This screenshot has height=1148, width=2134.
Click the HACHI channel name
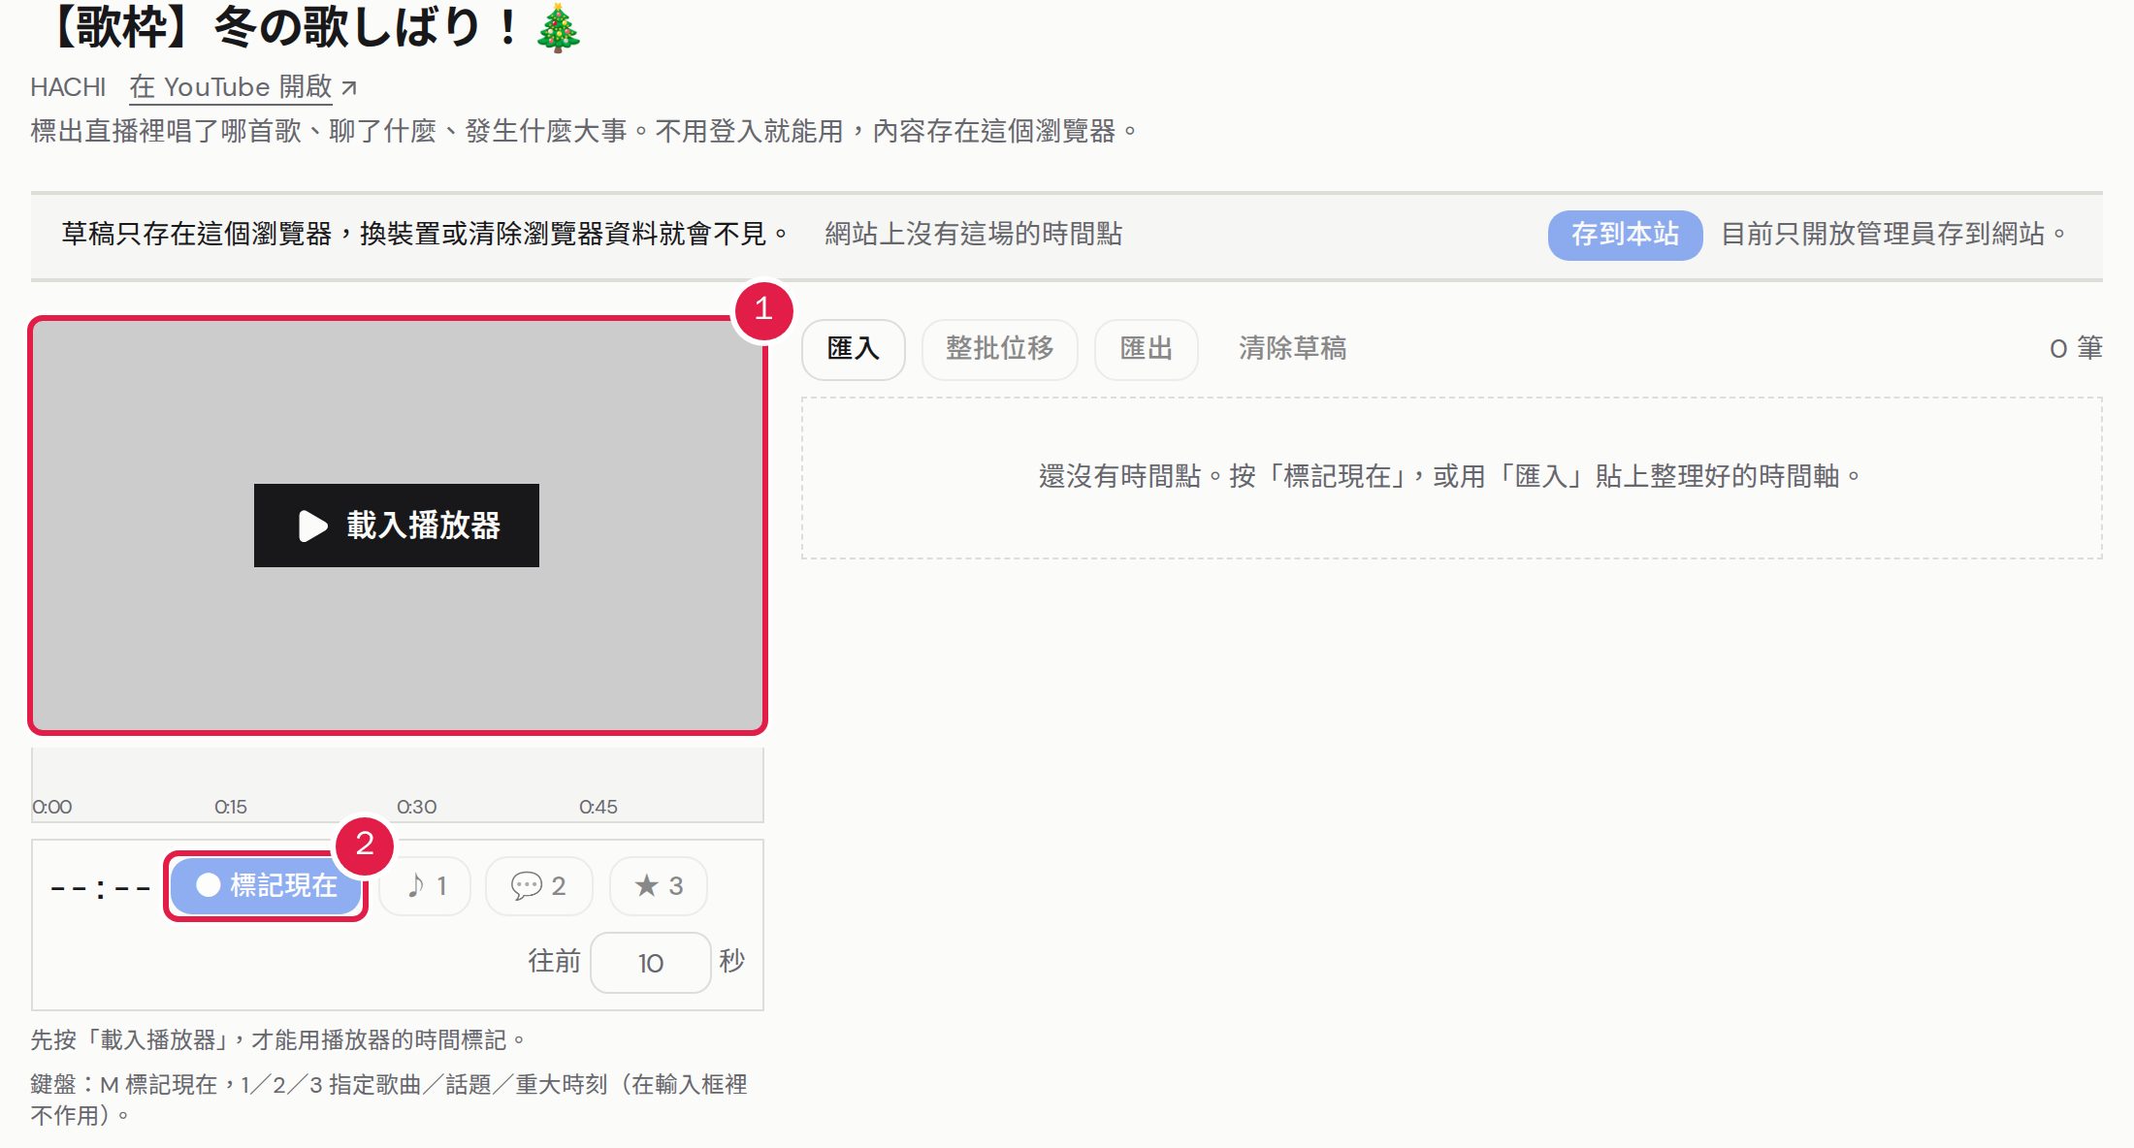click(x=68, y=87)
